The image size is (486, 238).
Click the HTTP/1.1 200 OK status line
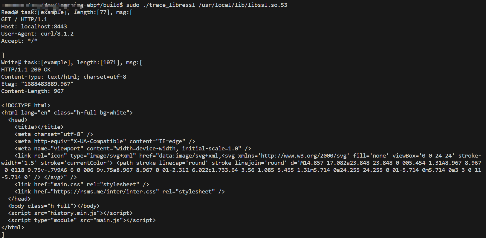[26, 70]
